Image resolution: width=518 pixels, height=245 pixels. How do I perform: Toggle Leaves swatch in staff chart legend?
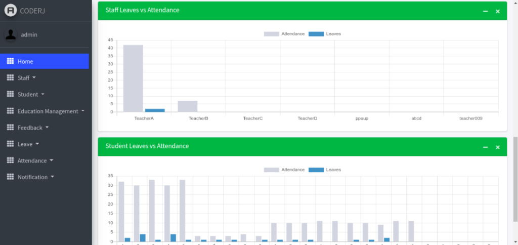coord(316,34)
